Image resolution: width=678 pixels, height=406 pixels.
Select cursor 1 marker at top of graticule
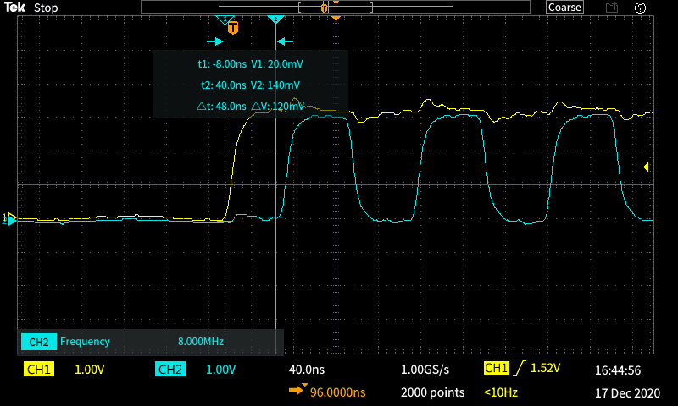[224, 19]
